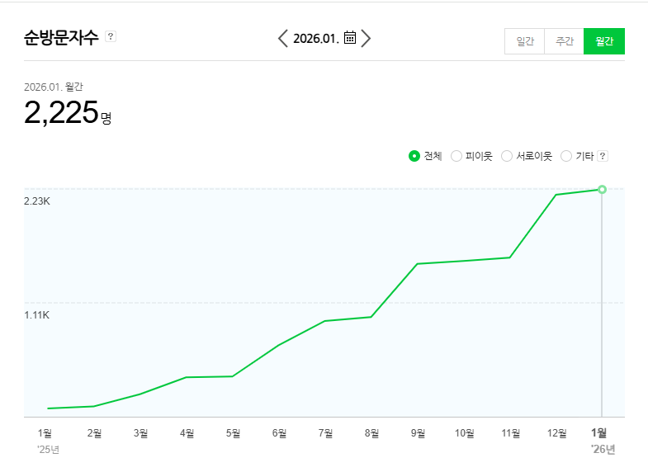Go to next month with right arrow
The height and width of the screenshot is (472, 648).
pyautogui.click(x=366, y=38)
